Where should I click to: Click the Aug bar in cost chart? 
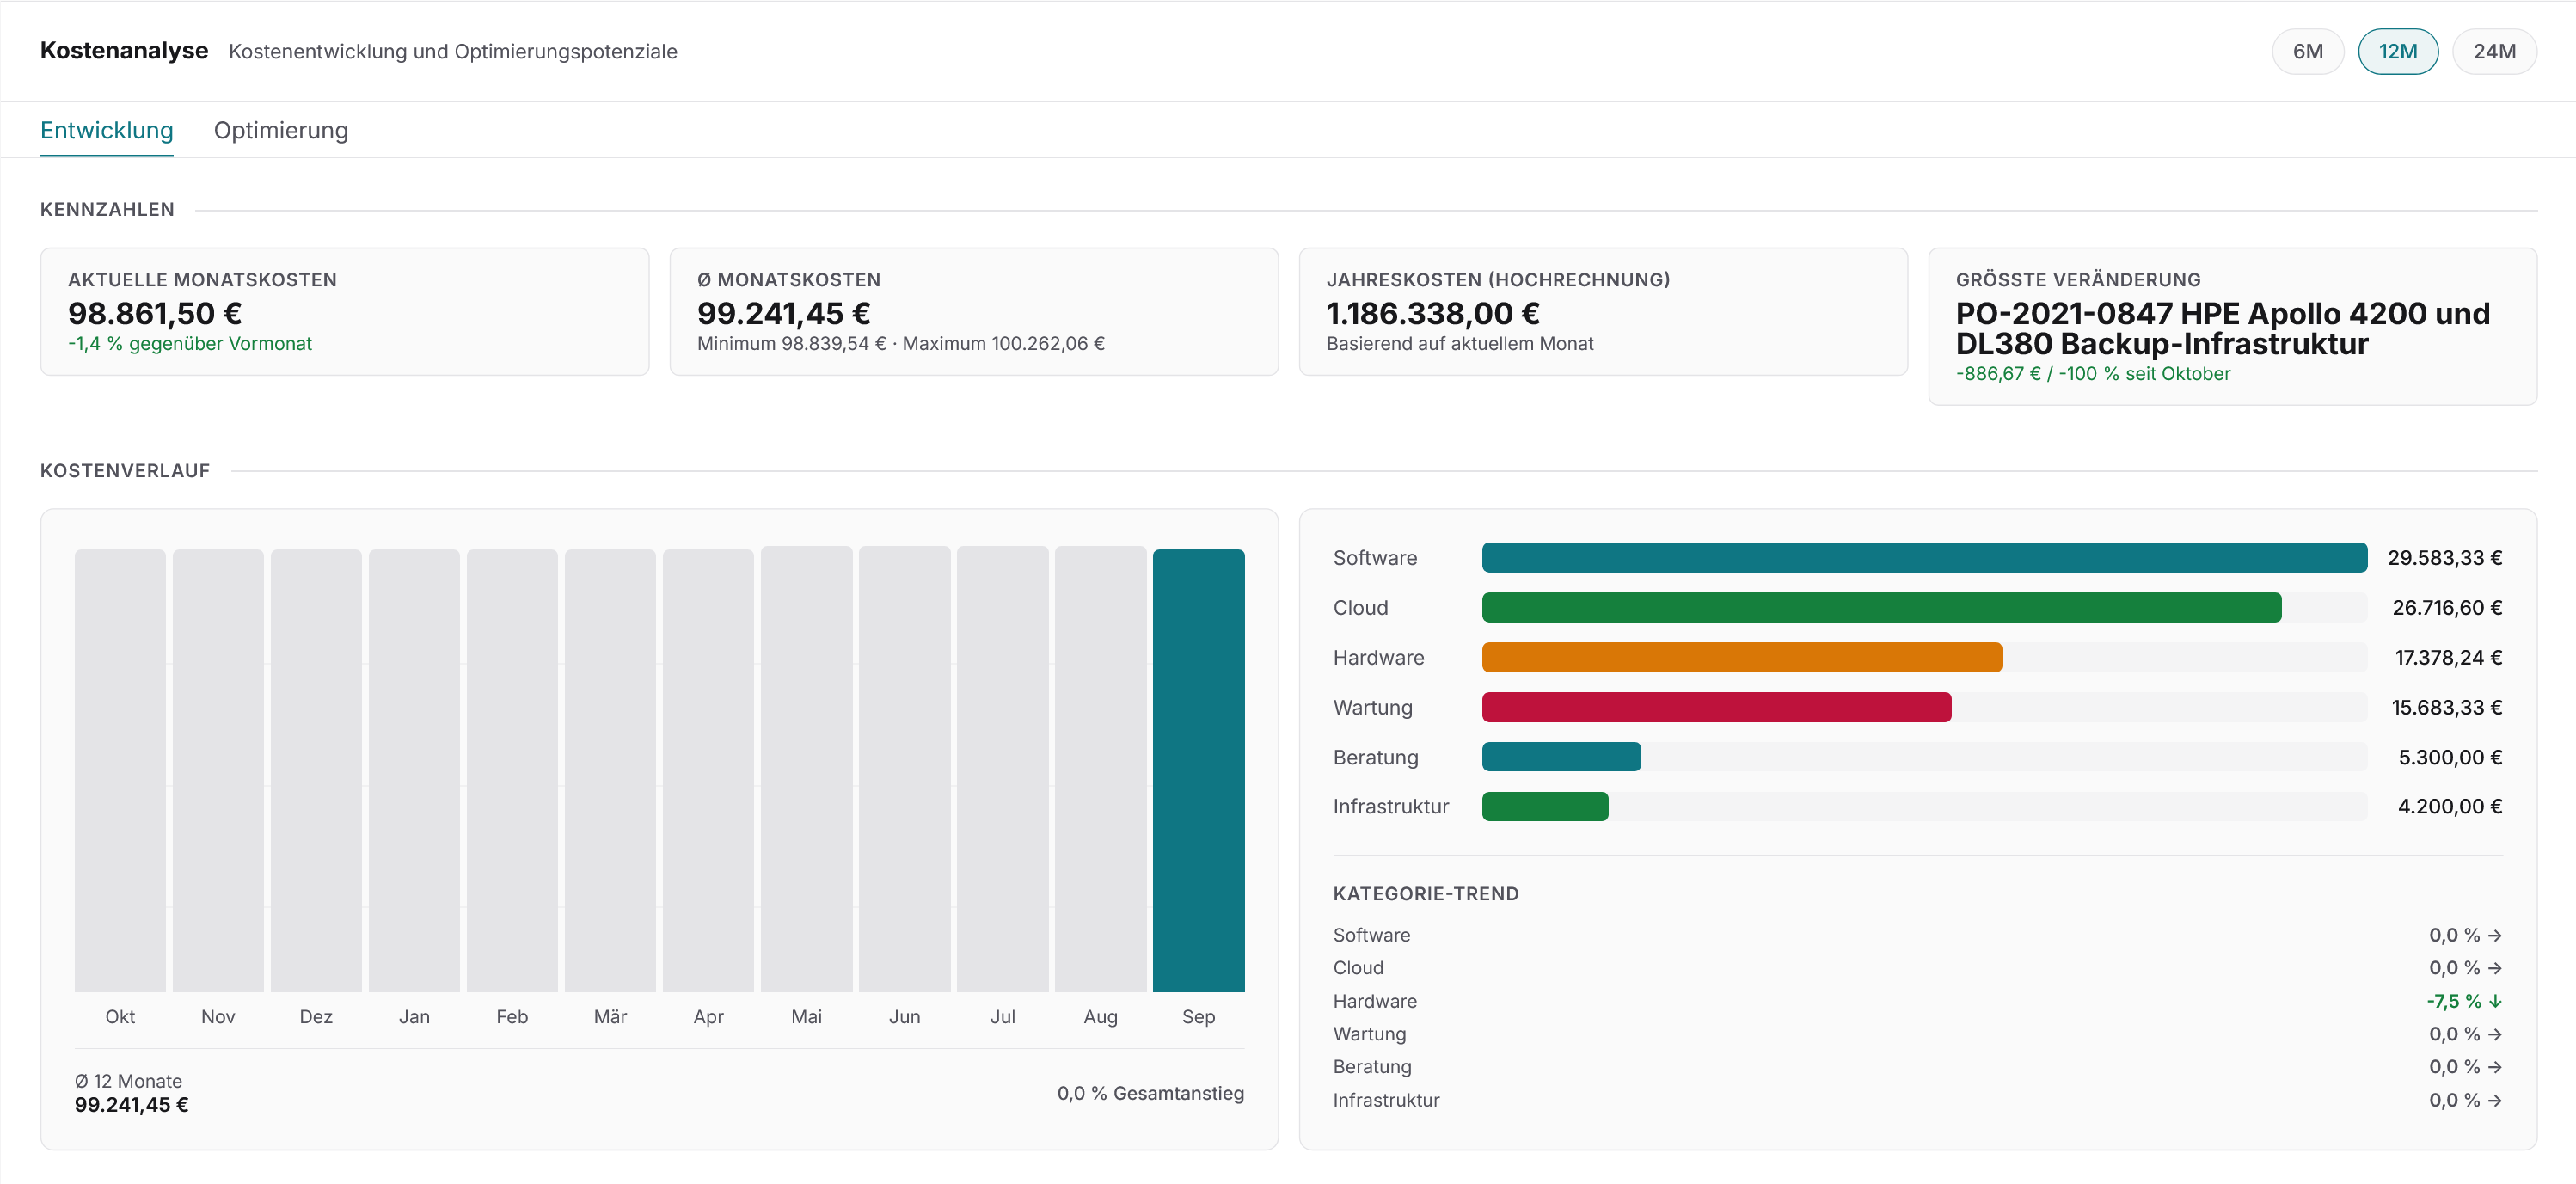click(x=1100, y=769)
